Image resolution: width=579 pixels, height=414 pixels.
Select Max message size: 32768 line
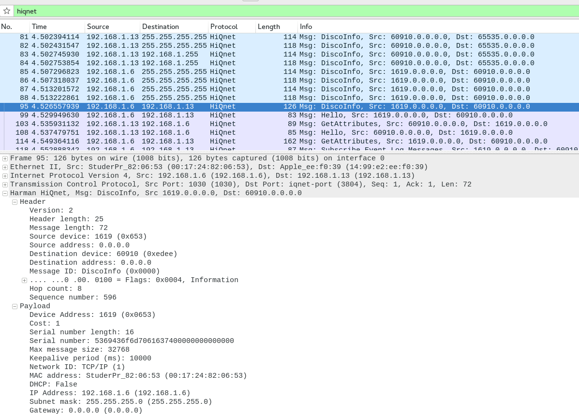(x=79, y=349)
